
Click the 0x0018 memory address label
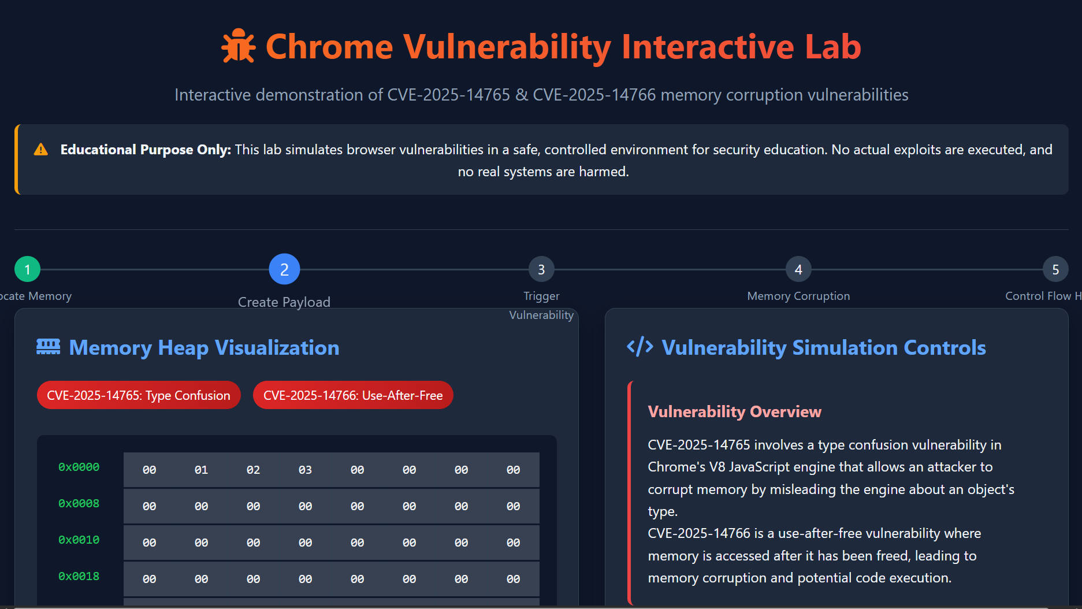79,576
